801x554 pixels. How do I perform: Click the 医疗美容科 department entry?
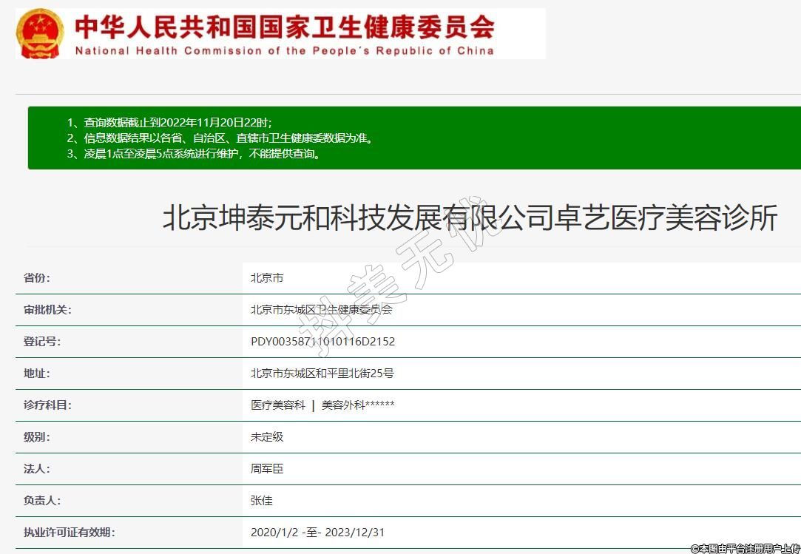[278, 405]
